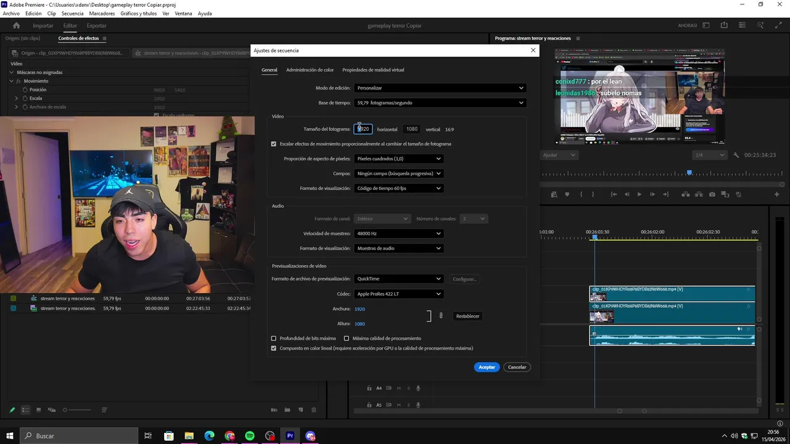Open Program monitor button editor plus
790x444 pixels.
[x=777, y=194]
